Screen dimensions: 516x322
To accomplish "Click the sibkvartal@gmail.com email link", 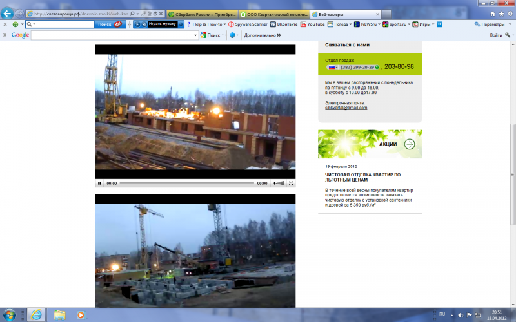I will coord(346,108).
